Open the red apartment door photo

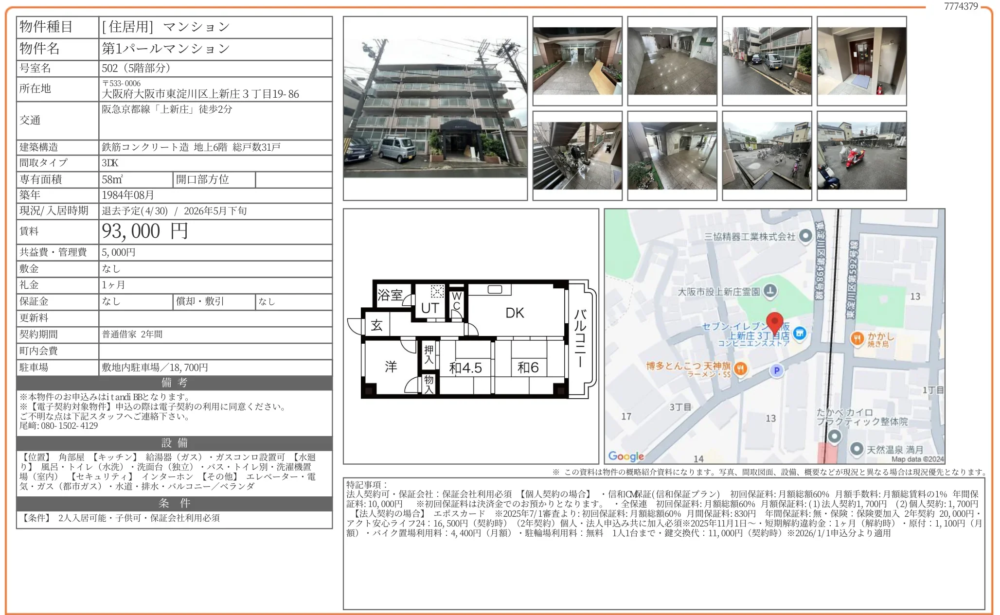(861, 61)
